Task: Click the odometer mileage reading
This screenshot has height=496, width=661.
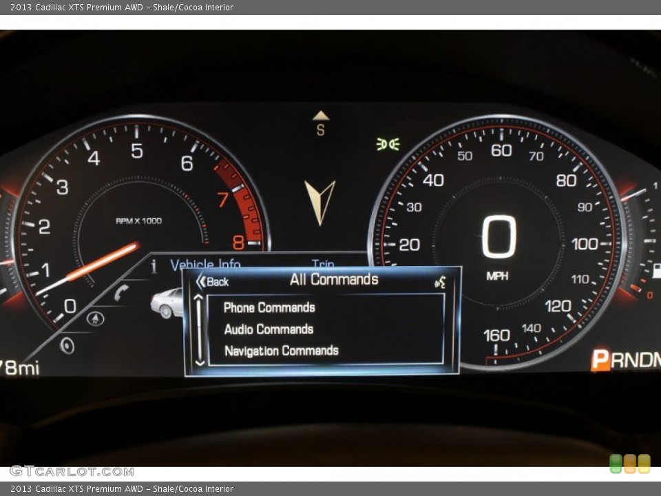Action: pyautogui.click(x=19, y=368)
